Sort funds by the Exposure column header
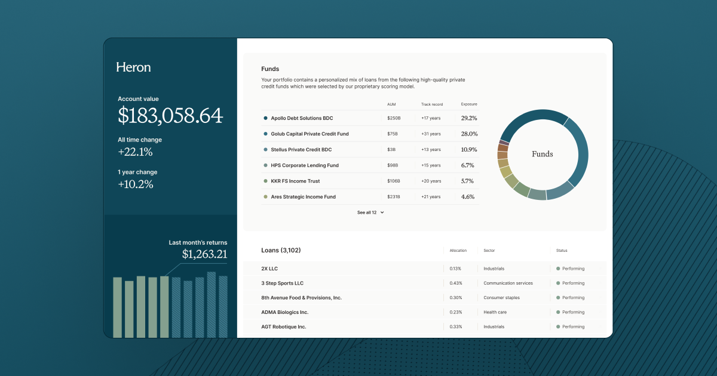The height and width of the screenshot is (376, 717). [468, 104]
